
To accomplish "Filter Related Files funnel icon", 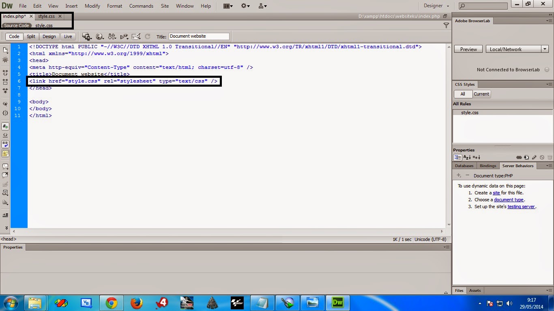I will [x=446, y=26].
